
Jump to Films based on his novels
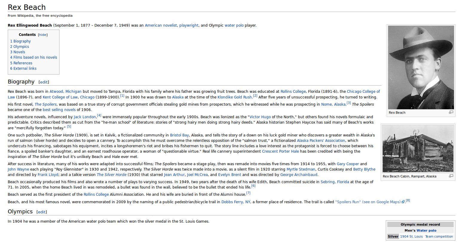pyautogui.click(x=33, y=57)
